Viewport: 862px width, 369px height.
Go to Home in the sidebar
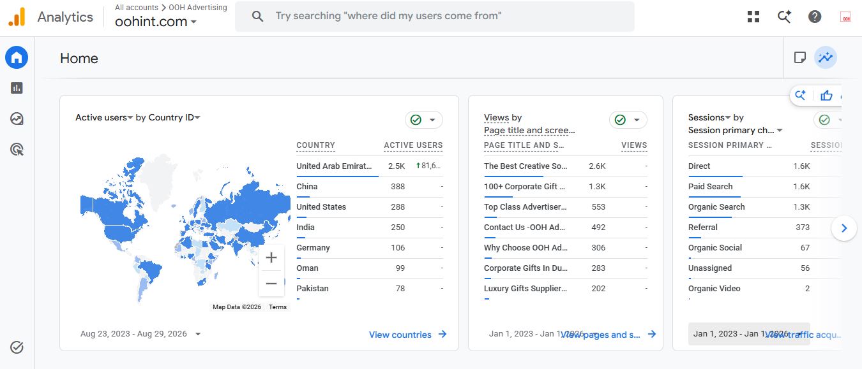click(17, 58)
